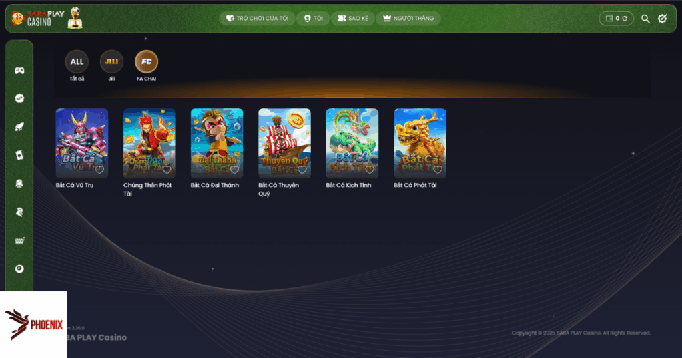
Task: Click the SABA PLAY Casino logo
Action: tap(38, 18)
